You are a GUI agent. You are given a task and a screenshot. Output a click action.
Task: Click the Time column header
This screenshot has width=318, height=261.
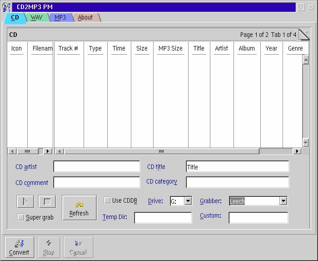[119, 48]
